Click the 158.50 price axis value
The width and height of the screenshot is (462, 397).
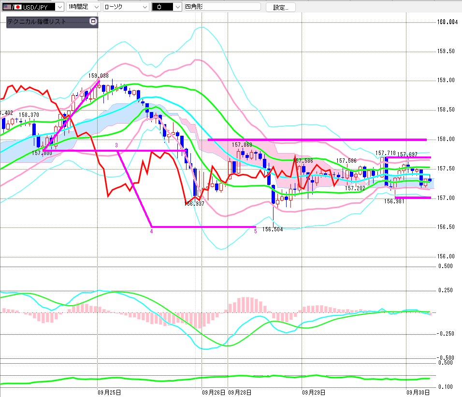point(446,110)
